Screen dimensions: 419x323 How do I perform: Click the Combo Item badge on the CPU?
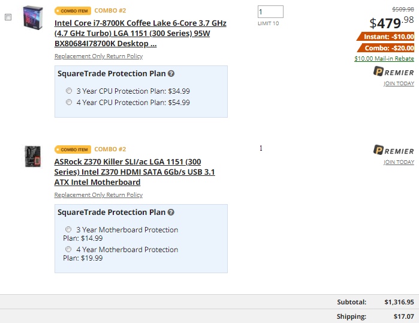click(x=73, y=11)
